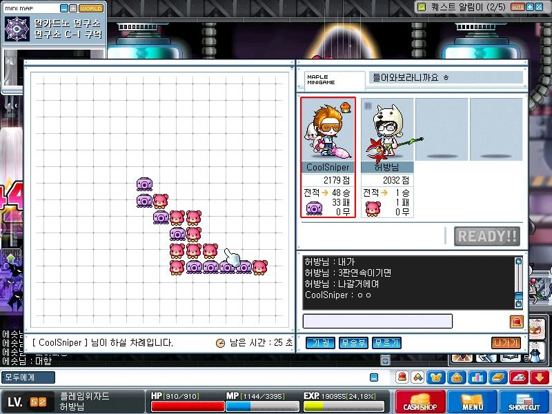Click the topmost purple octopus on board
552x414 pixels.
coord(144,184)
